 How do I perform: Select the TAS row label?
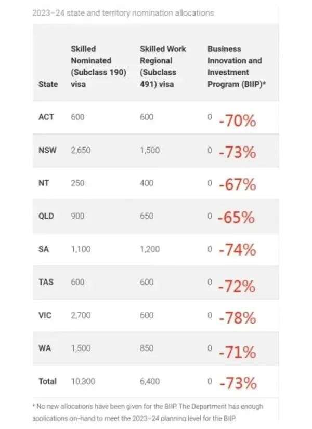coord(46,281)
